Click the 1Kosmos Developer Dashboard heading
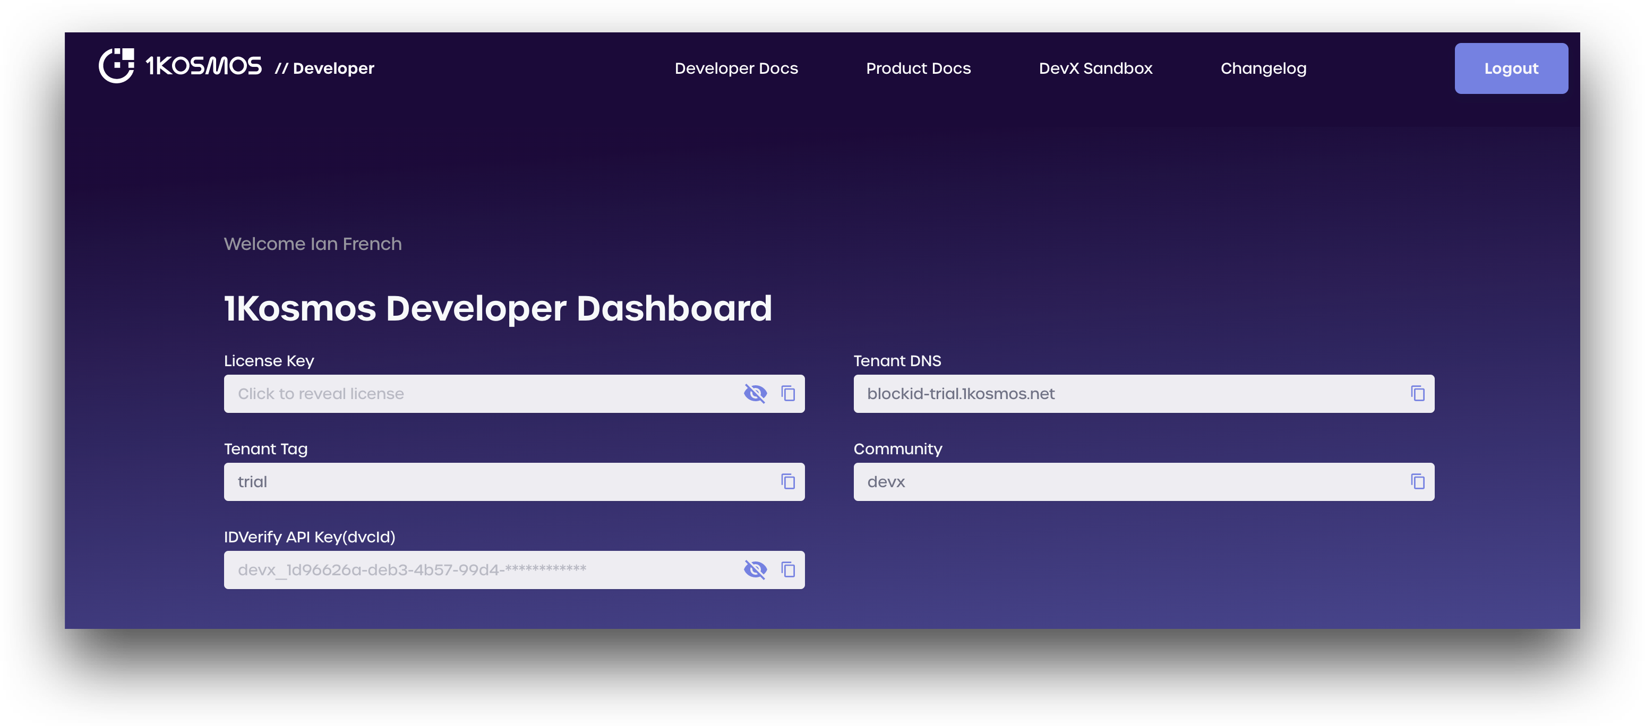 498,308
